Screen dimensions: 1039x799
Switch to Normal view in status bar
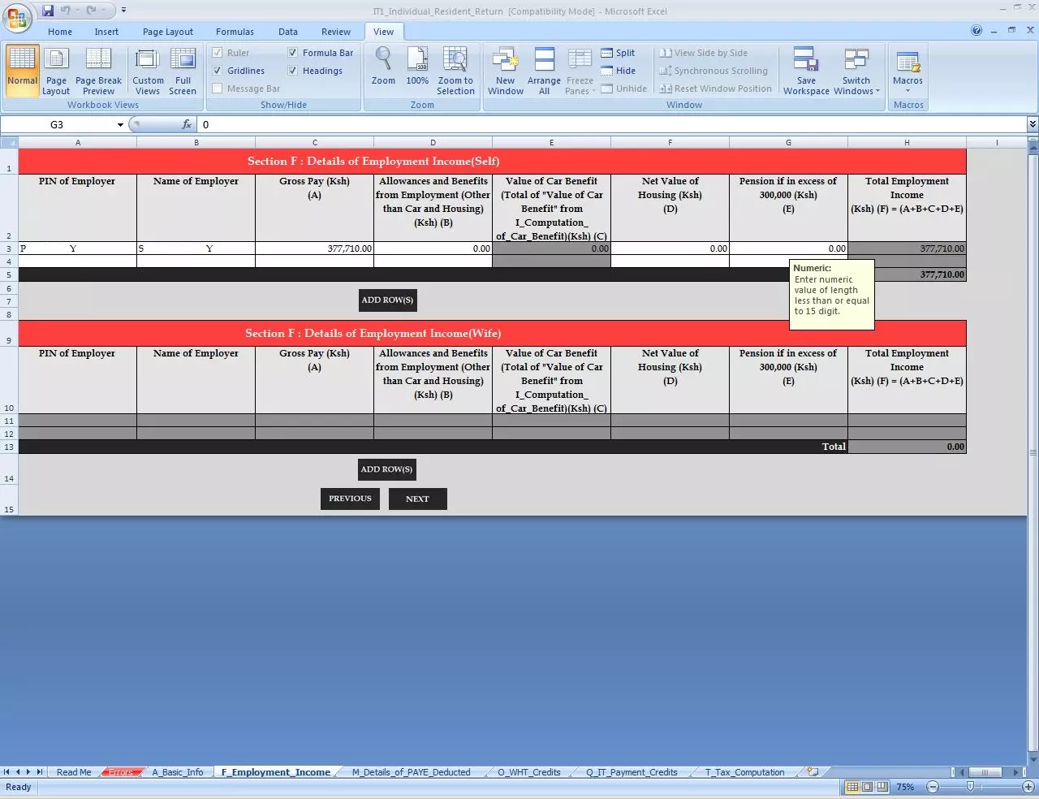click(852, 787)
